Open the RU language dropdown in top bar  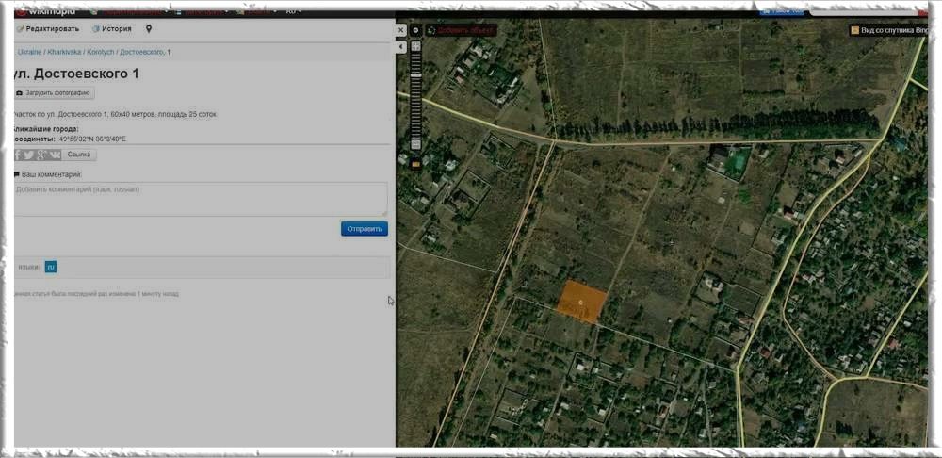[294, 11]
